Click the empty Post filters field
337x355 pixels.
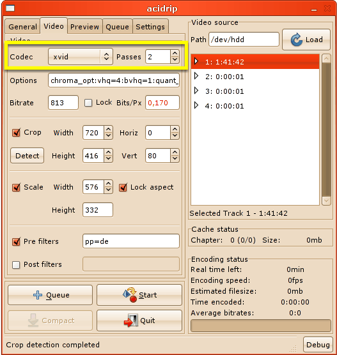(x=131, y=264)
